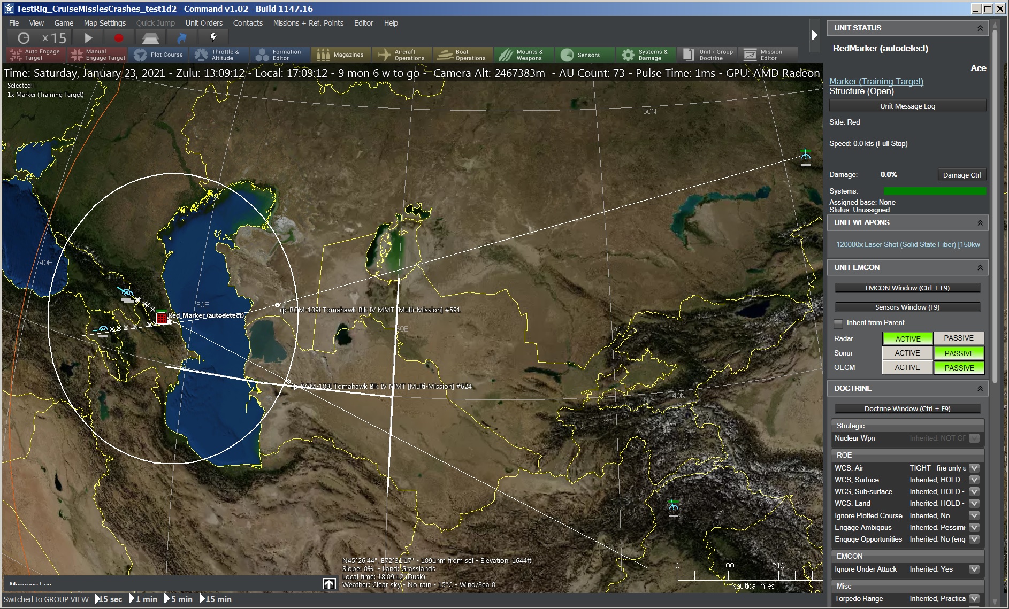Collapse the UNIT EMCON section
The image size is (1009, 609).
point(980,267)
